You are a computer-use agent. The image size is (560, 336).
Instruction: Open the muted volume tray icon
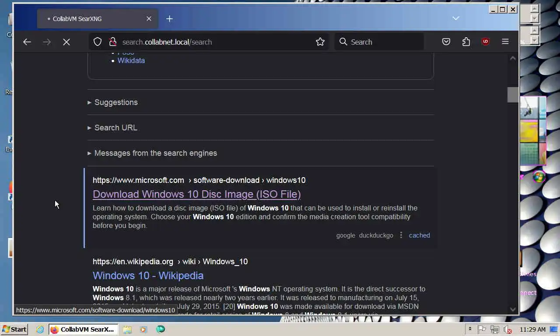507,329
